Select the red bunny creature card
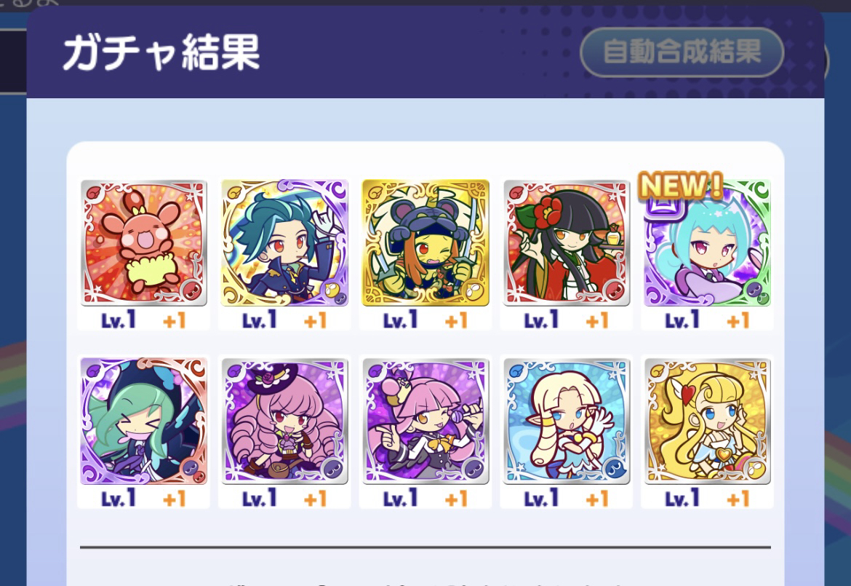This screenshot has height=586, width=851. (144, 242)
